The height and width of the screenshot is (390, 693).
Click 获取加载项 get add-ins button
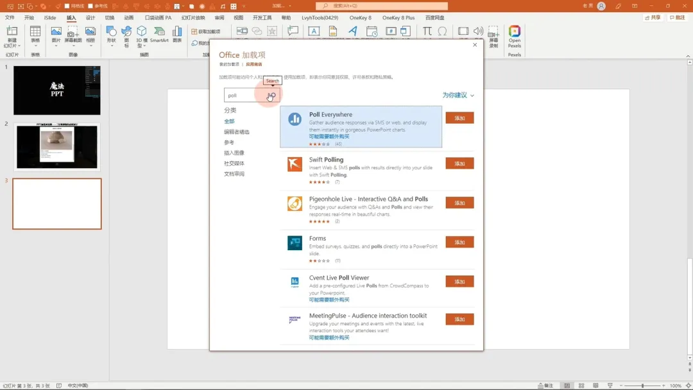click(x=206, y=32)
